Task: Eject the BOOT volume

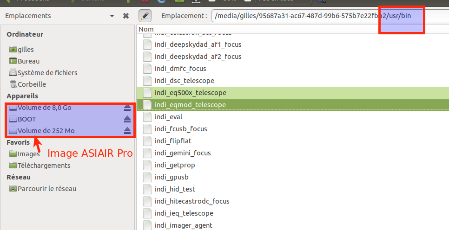Action: [x=127, y=119]
